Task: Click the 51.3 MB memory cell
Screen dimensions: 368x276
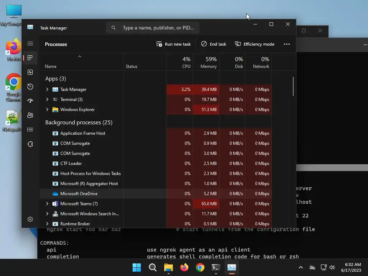Action: point(206,110)
